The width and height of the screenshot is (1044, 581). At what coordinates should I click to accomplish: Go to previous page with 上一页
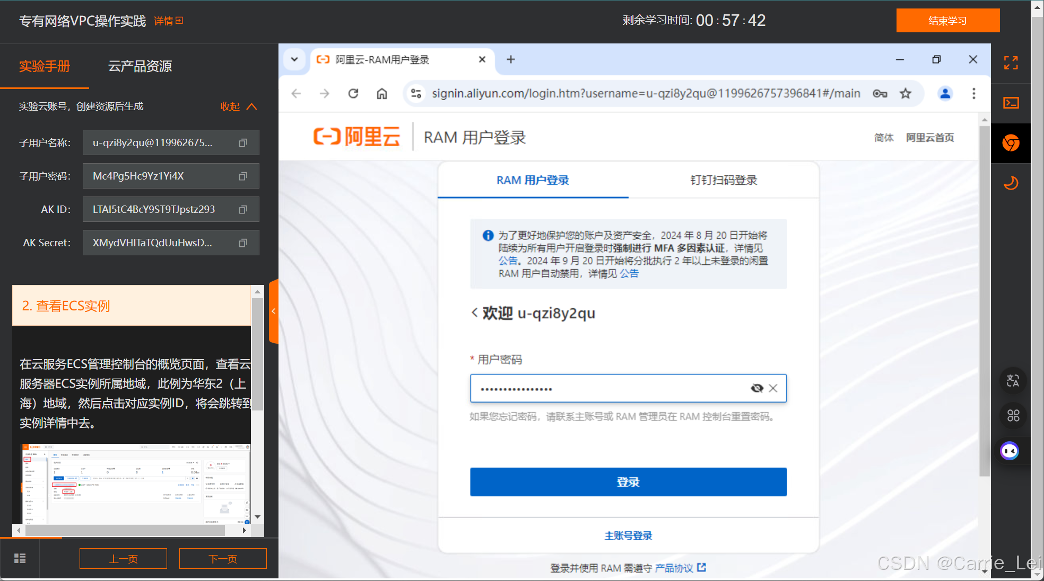pyautogui.click(x=123, y=559)
